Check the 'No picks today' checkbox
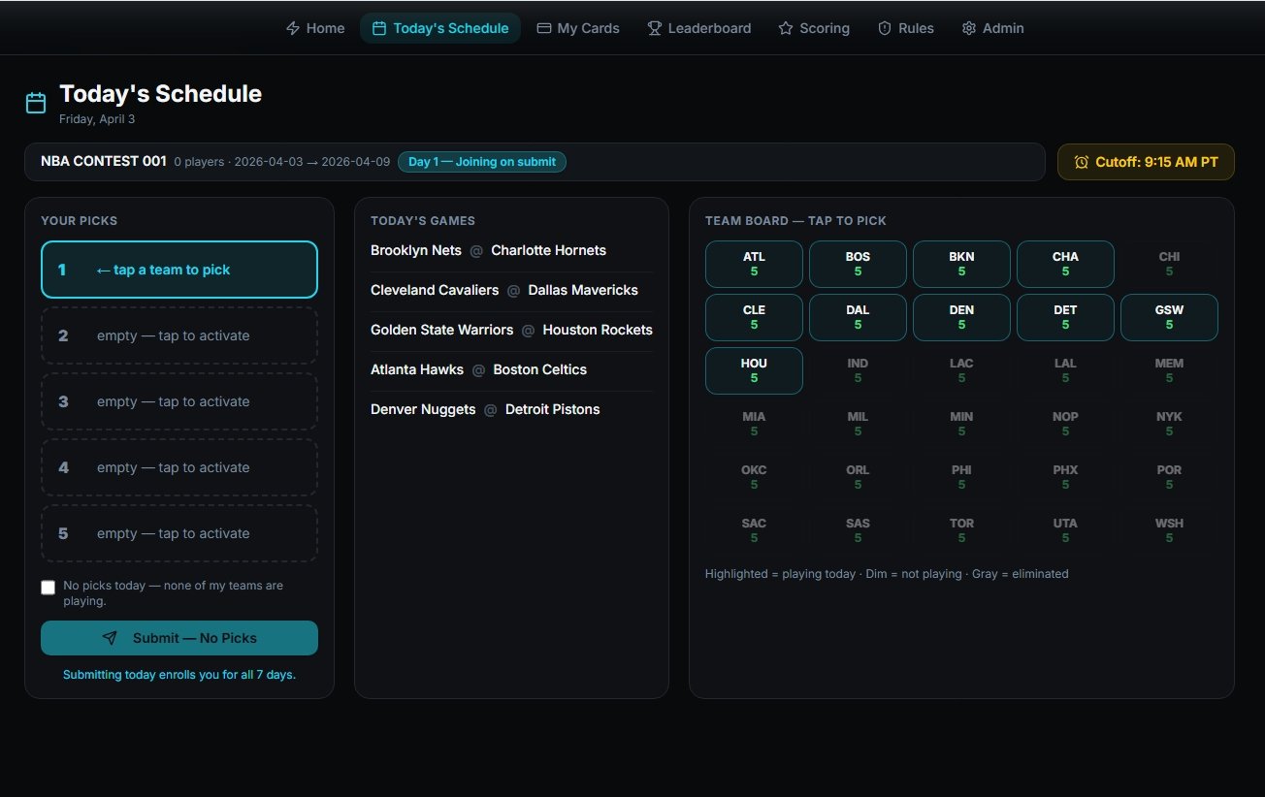 click(49, 588)
